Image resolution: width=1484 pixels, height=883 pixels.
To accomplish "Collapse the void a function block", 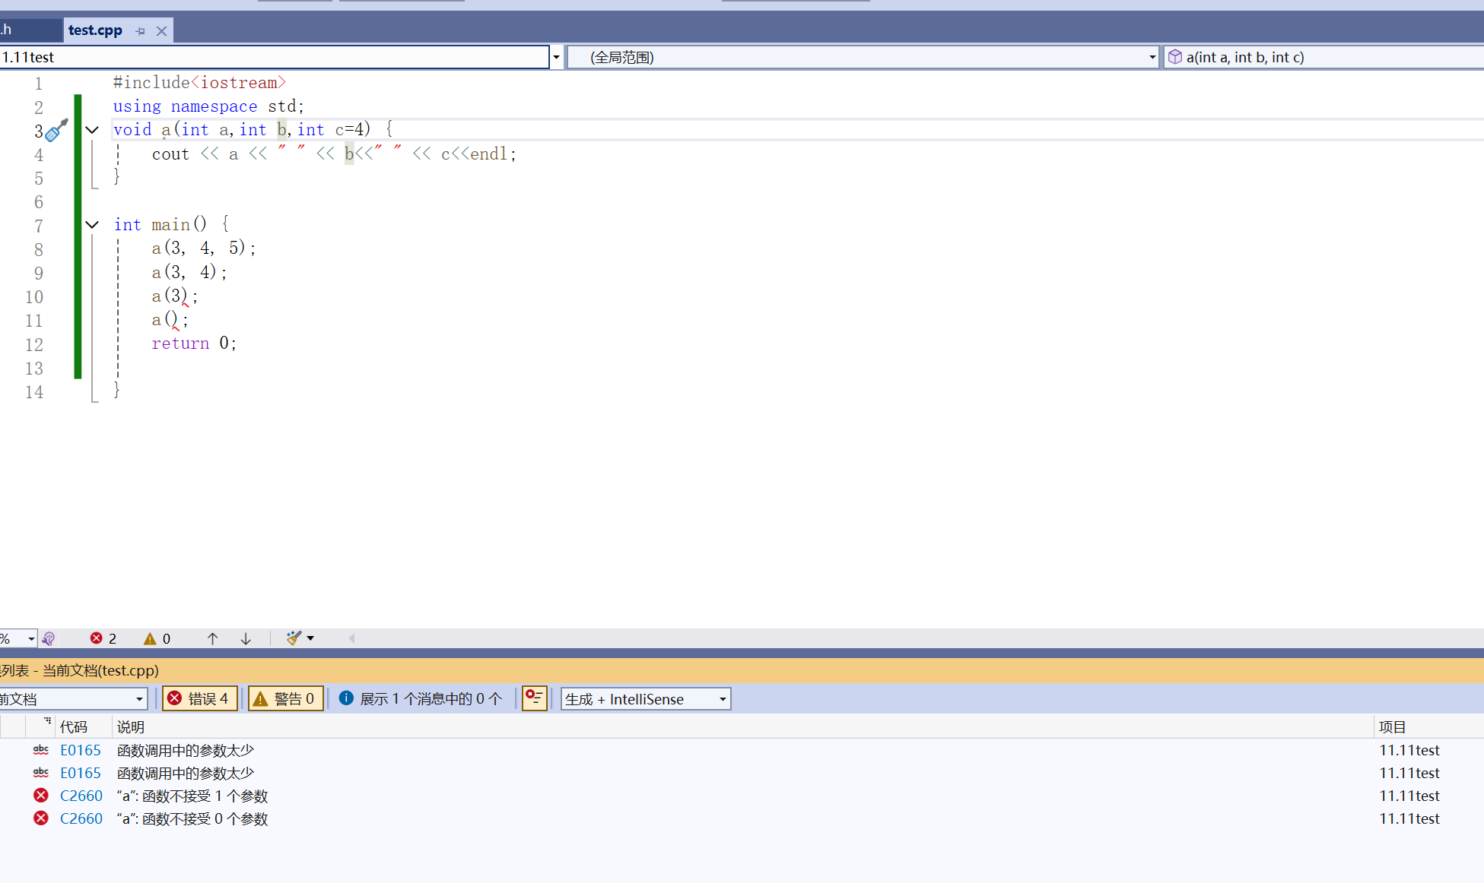I will 92,130.
